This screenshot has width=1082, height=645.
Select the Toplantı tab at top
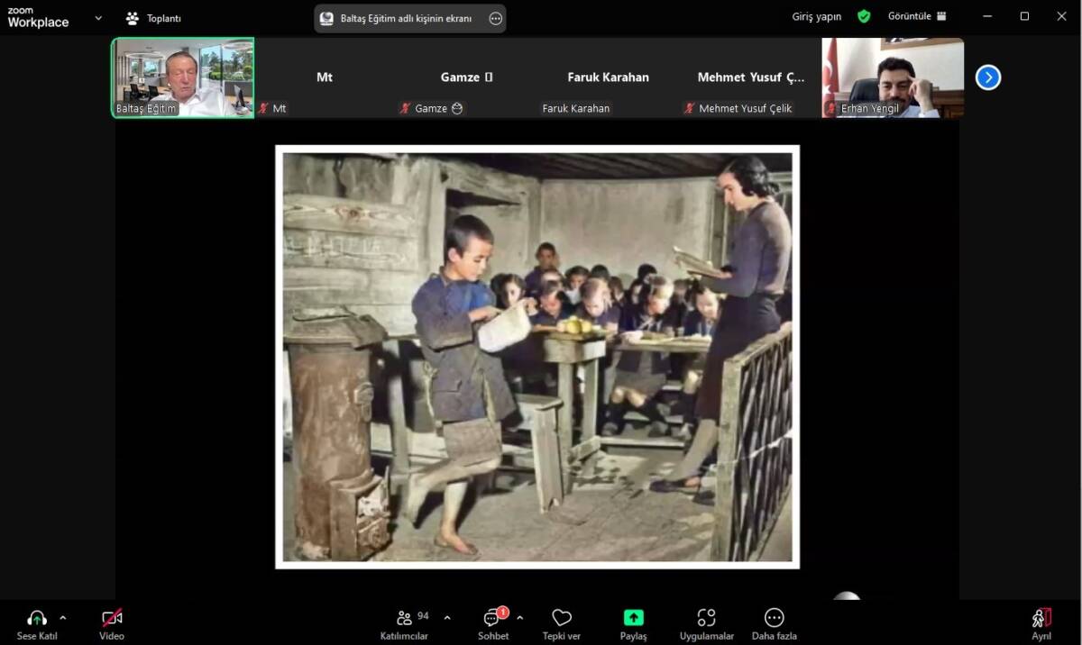(154, 18)
